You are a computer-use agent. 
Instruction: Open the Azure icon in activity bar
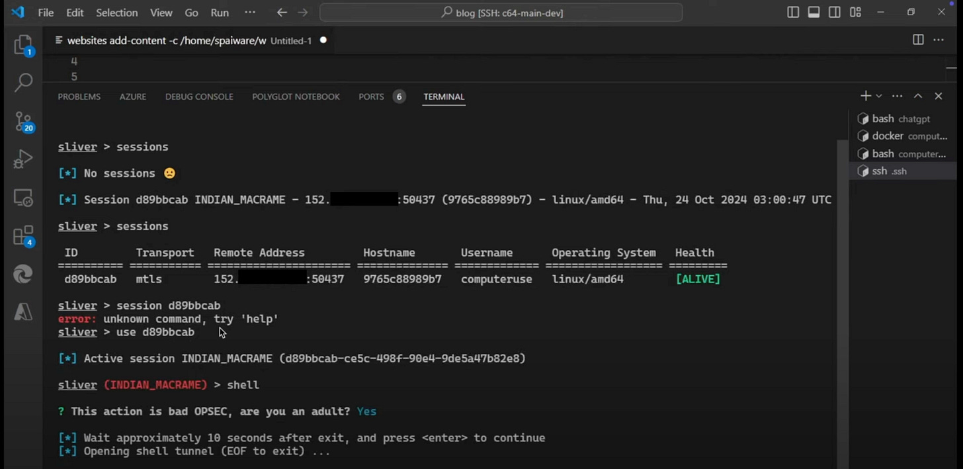tap(24, 312)
